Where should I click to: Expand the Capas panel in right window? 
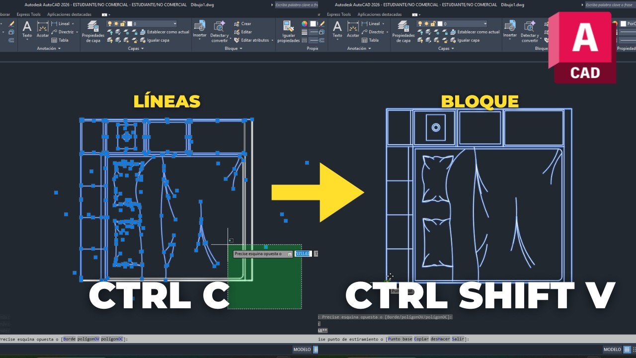tap(446, 49)
